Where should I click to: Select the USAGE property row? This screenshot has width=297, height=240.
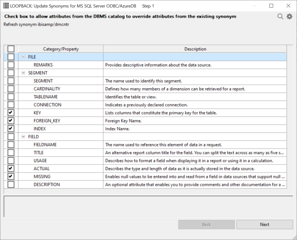point(40,161)
